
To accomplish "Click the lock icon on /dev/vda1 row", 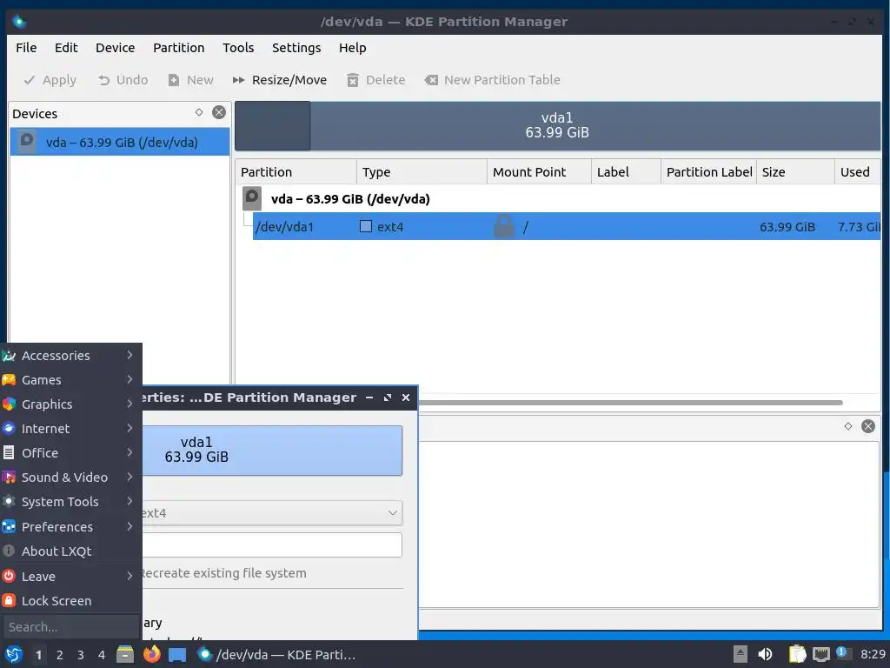I will point(503,226).
